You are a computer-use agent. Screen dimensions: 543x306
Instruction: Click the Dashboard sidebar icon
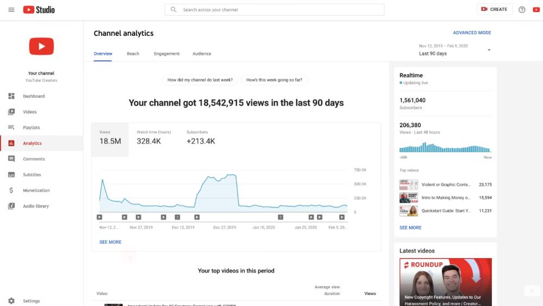pos(11,96)
